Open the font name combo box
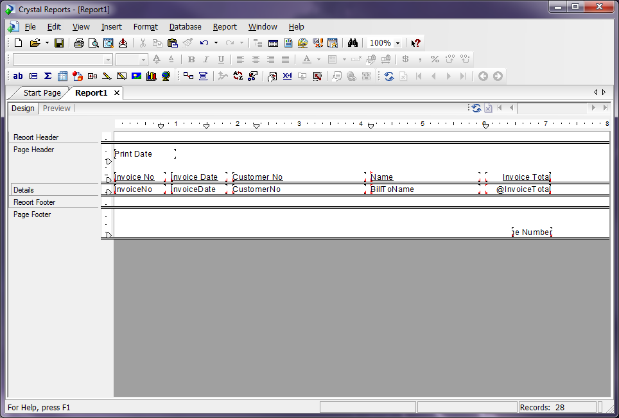Screen dimensions: 619x418 click(62, 59)
